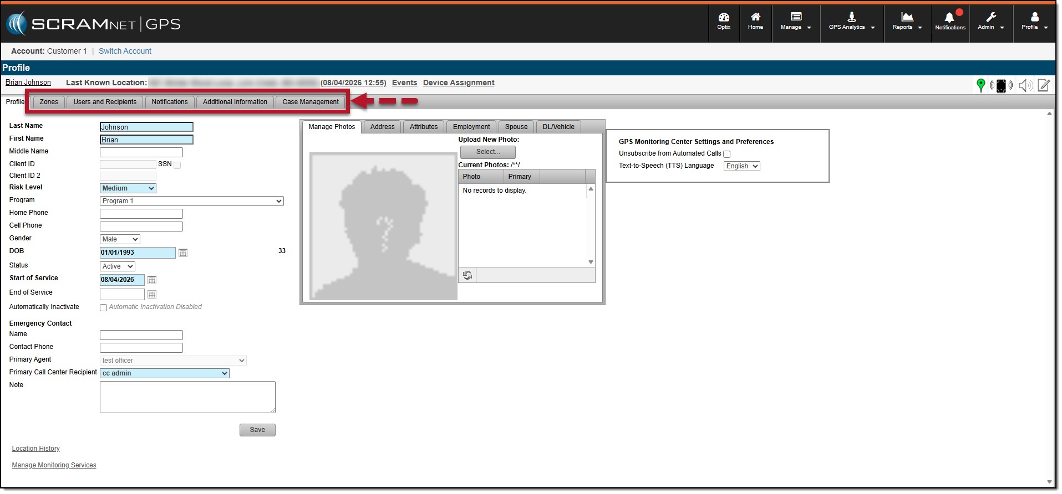Go to the Home icon

(x=756, y=21)
